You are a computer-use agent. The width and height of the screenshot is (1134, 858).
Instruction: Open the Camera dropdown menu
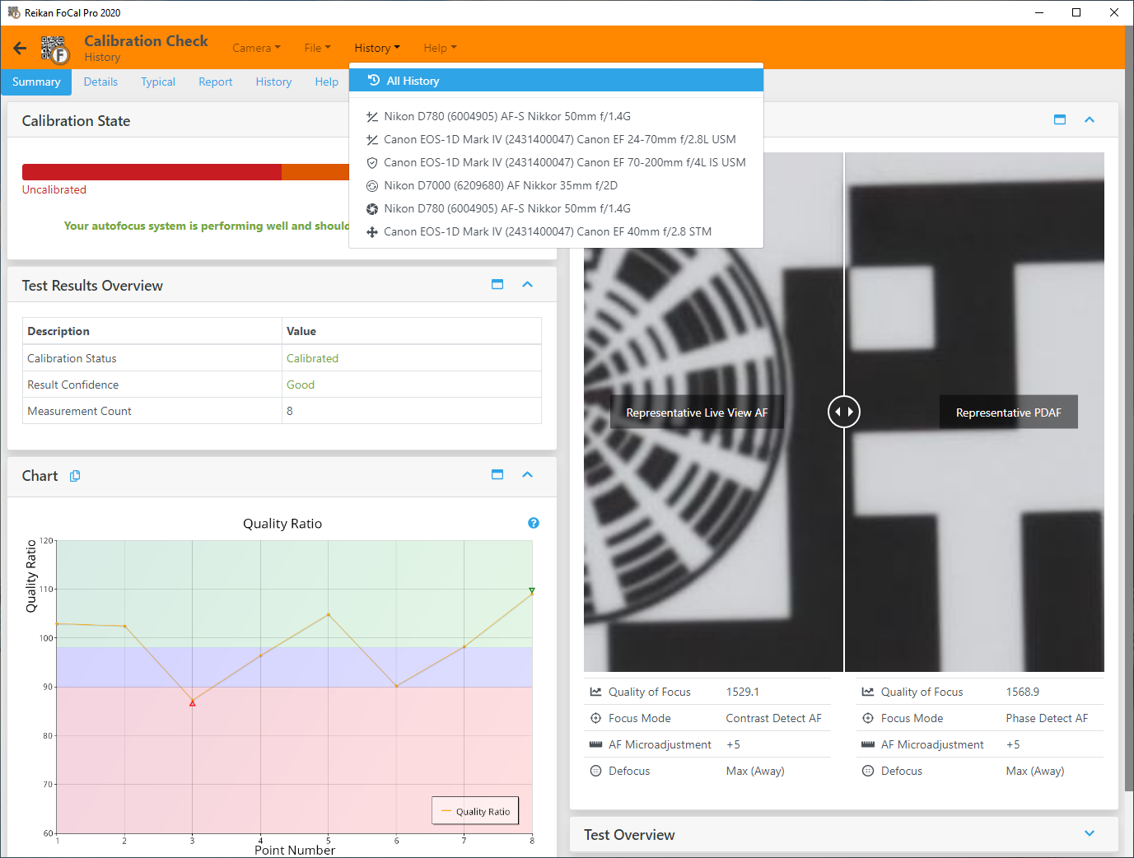click(256, 48)
